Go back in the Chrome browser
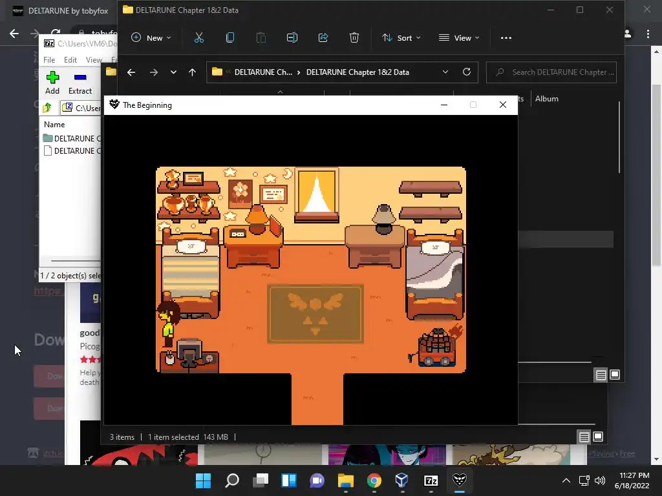Image resolution: width=662 pixels, height=496 pixels. [x=14, y=34]
